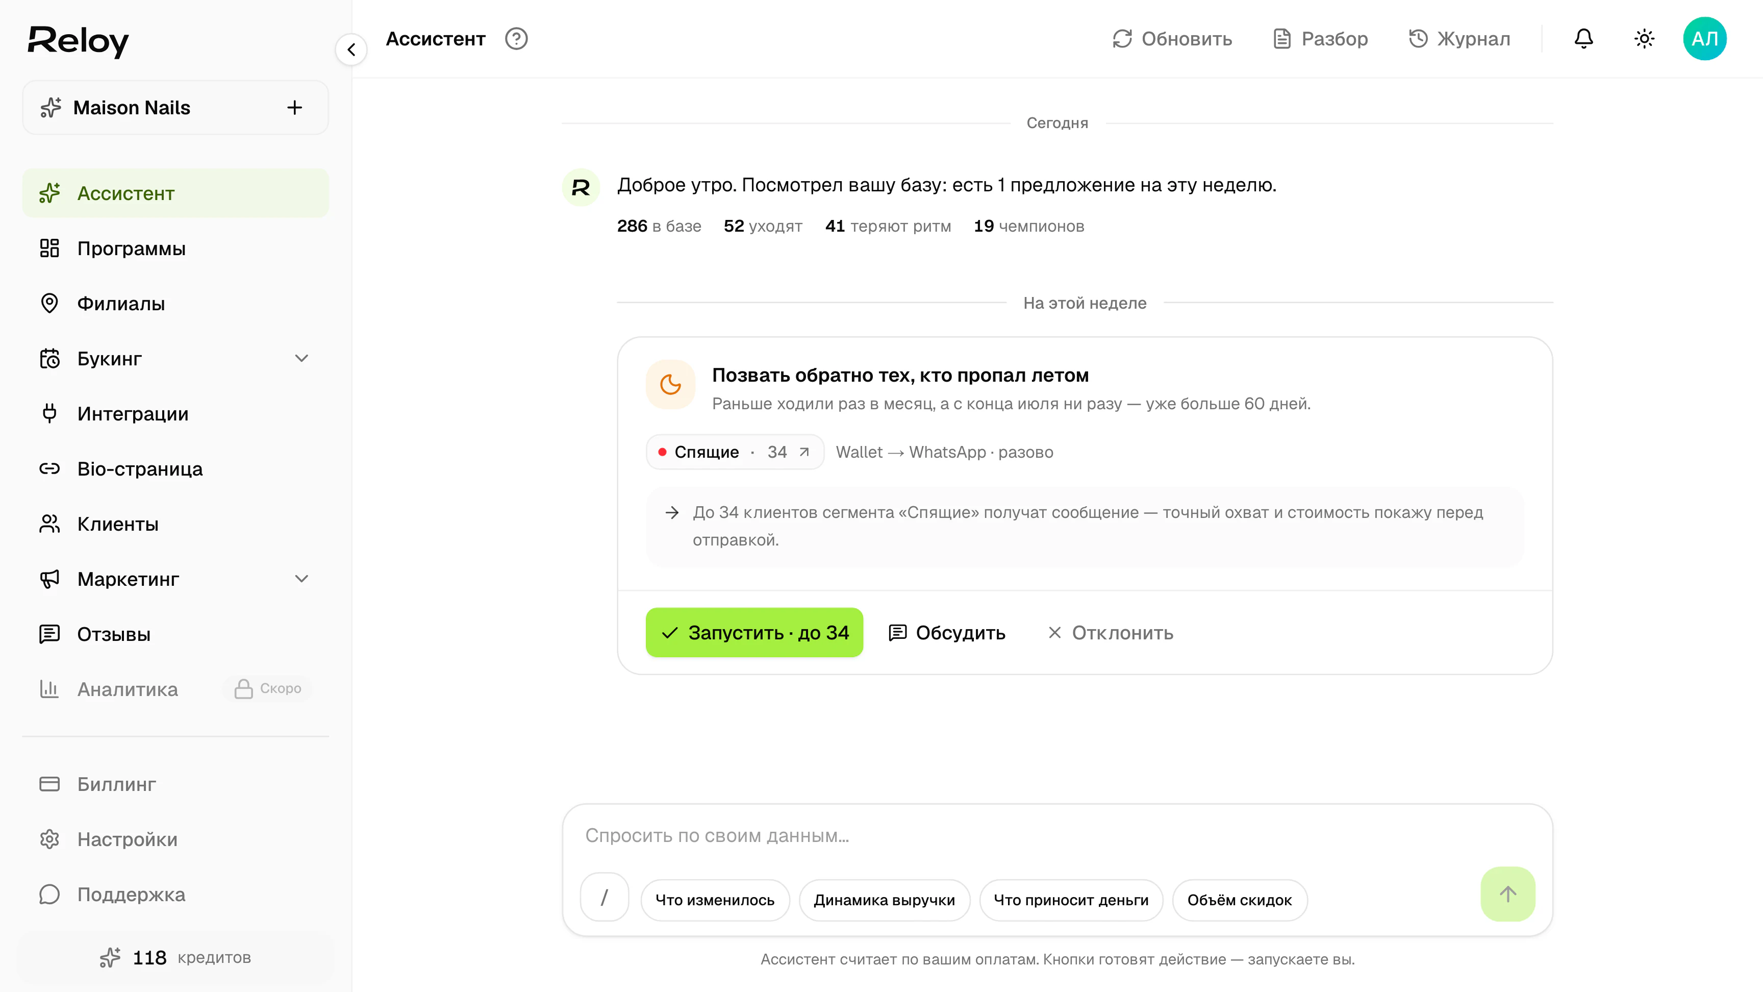Click the 52 уходят stat
This screenshot has height=992, width=1763.
[x=763, y=227]
